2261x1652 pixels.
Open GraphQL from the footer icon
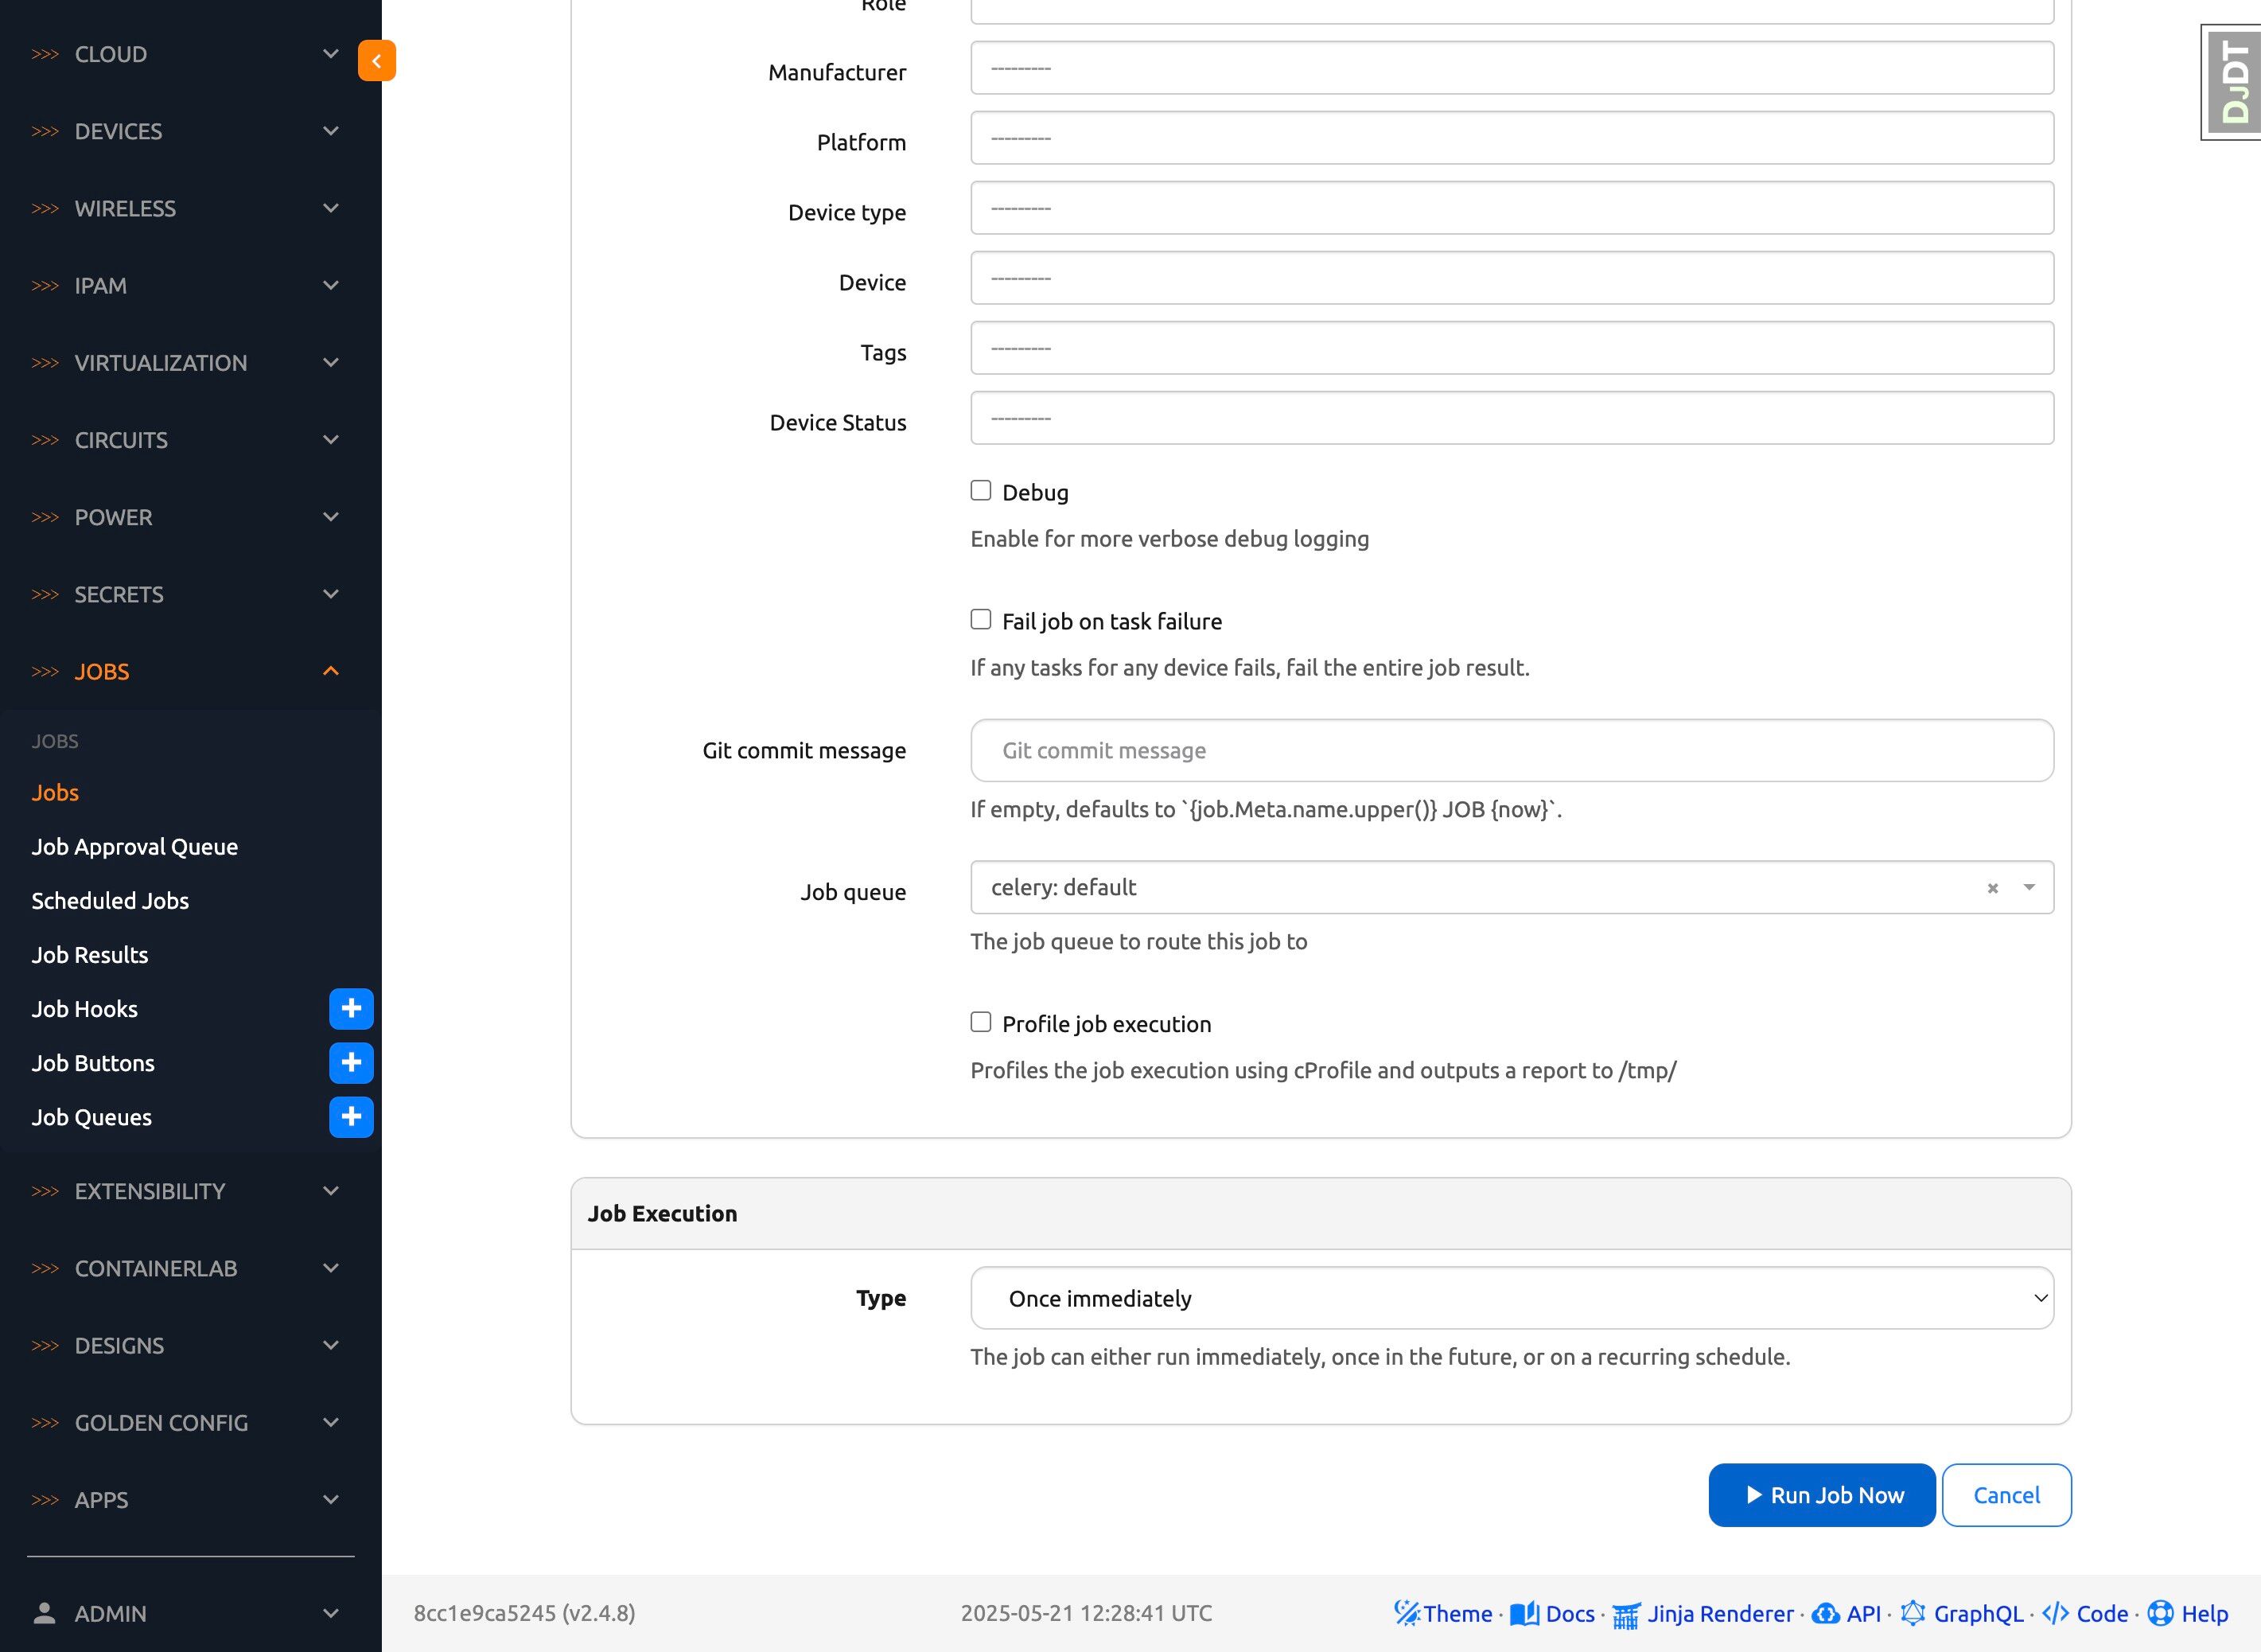point(1913,1613)
